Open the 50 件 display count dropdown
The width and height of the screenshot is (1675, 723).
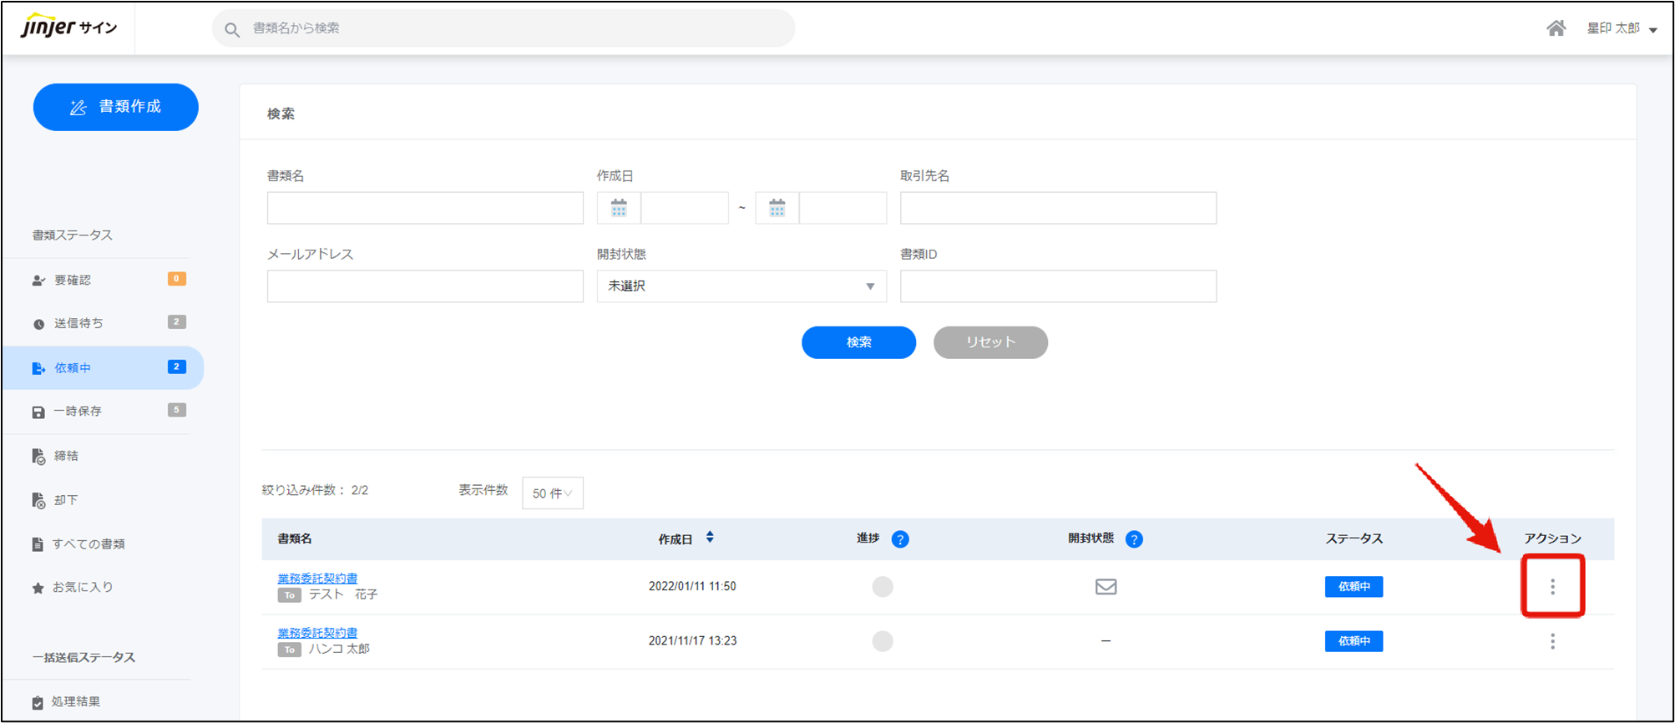[x=552, y=493]
